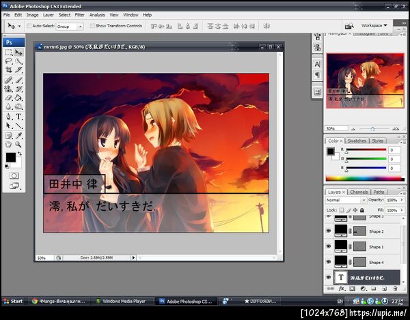The height and width of the screenshot is (320, 410).
Task: Open the layer Fill slider arrow
Action: click(402, 210)
